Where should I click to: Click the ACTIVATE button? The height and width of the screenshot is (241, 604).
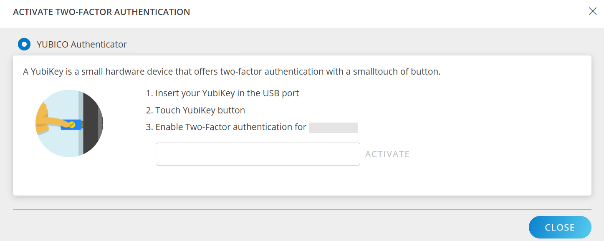[x=387, y=154]
